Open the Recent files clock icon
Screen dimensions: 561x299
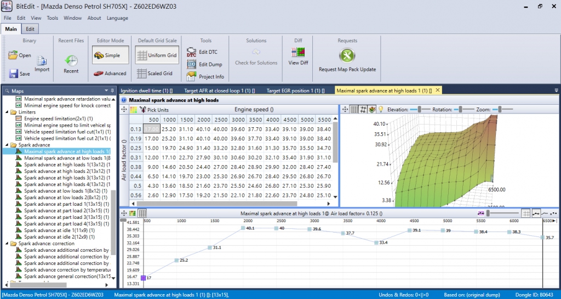click(x=71, y=60)
